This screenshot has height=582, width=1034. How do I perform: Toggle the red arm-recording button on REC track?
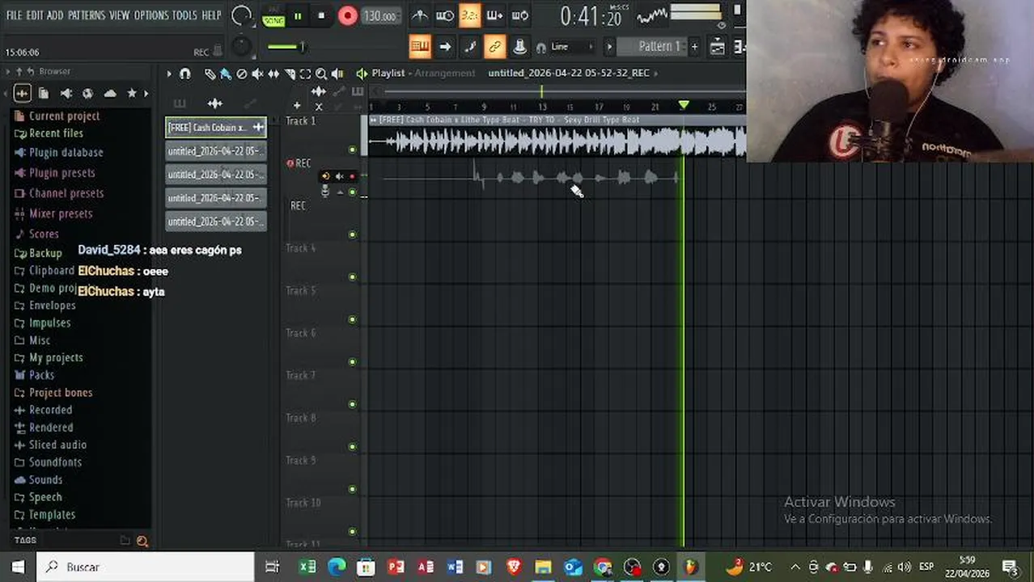click(x=352, y=176)
